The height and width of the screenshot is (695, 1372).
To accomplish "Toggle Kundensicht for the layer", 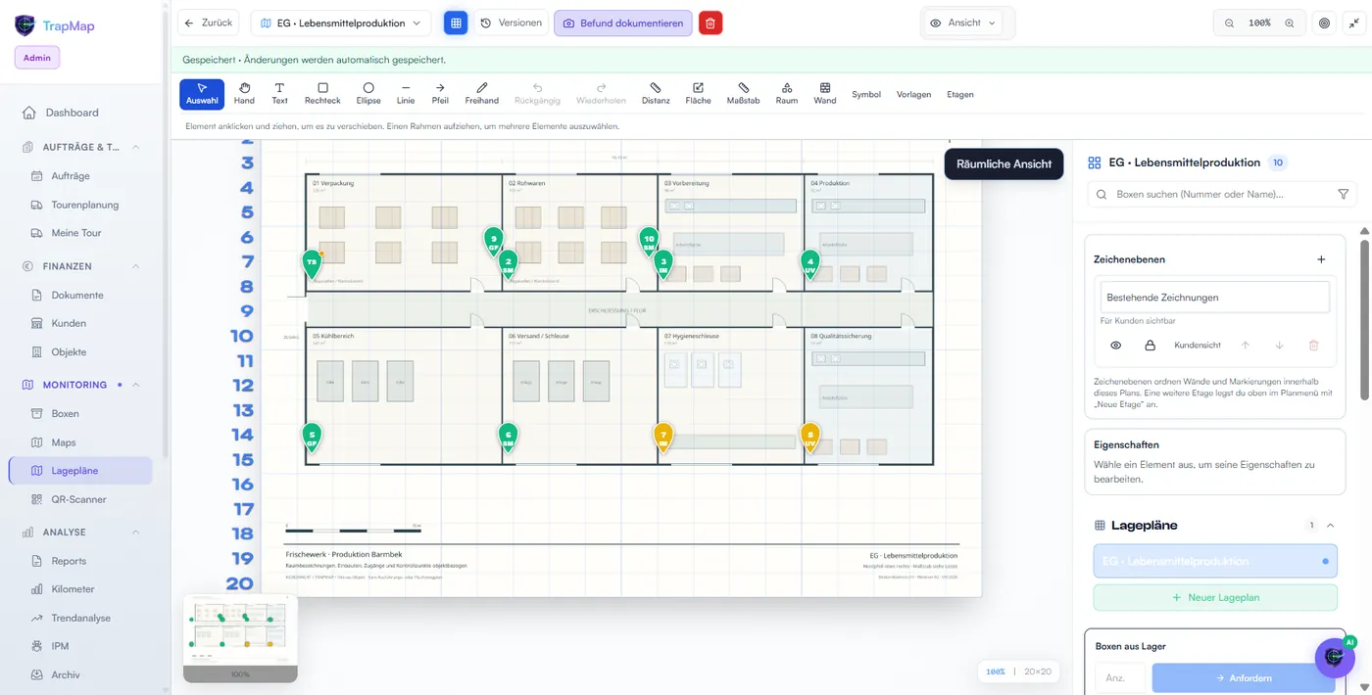I will point(1198,346).
